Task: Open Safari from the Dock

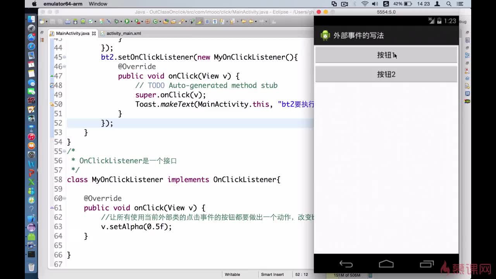Action: tap(31, 46)
